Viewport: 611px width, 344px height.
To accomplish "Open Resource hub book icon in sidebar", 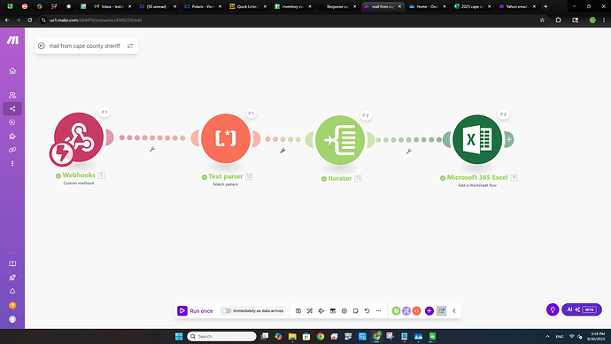I will coord(12,263).
